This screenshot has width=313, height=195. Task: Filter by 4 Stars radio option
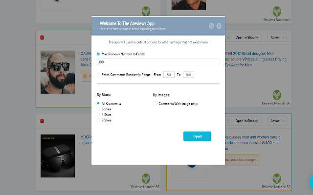(98, 115)
